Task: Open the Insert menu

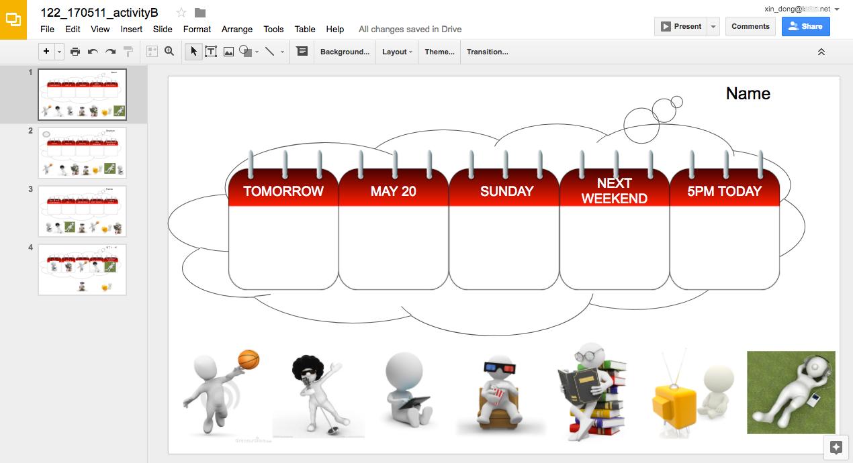Action: [x=131, y=30]
